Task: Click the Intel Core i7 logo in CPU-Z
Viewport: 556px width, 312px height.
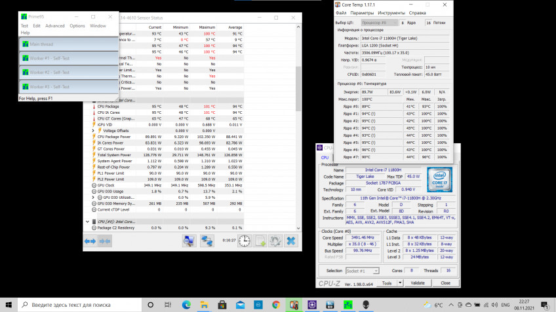Action: [440, 180]
